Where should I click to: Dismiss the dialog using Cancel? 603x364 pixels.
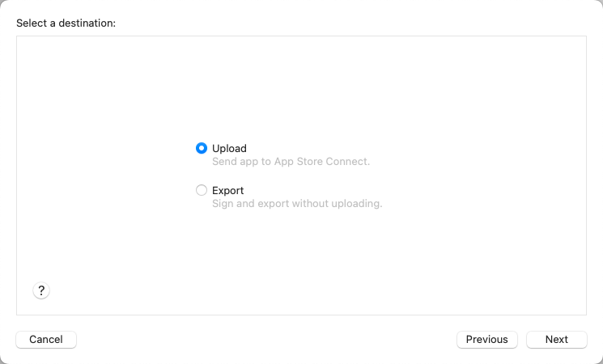tap(46, 340)
